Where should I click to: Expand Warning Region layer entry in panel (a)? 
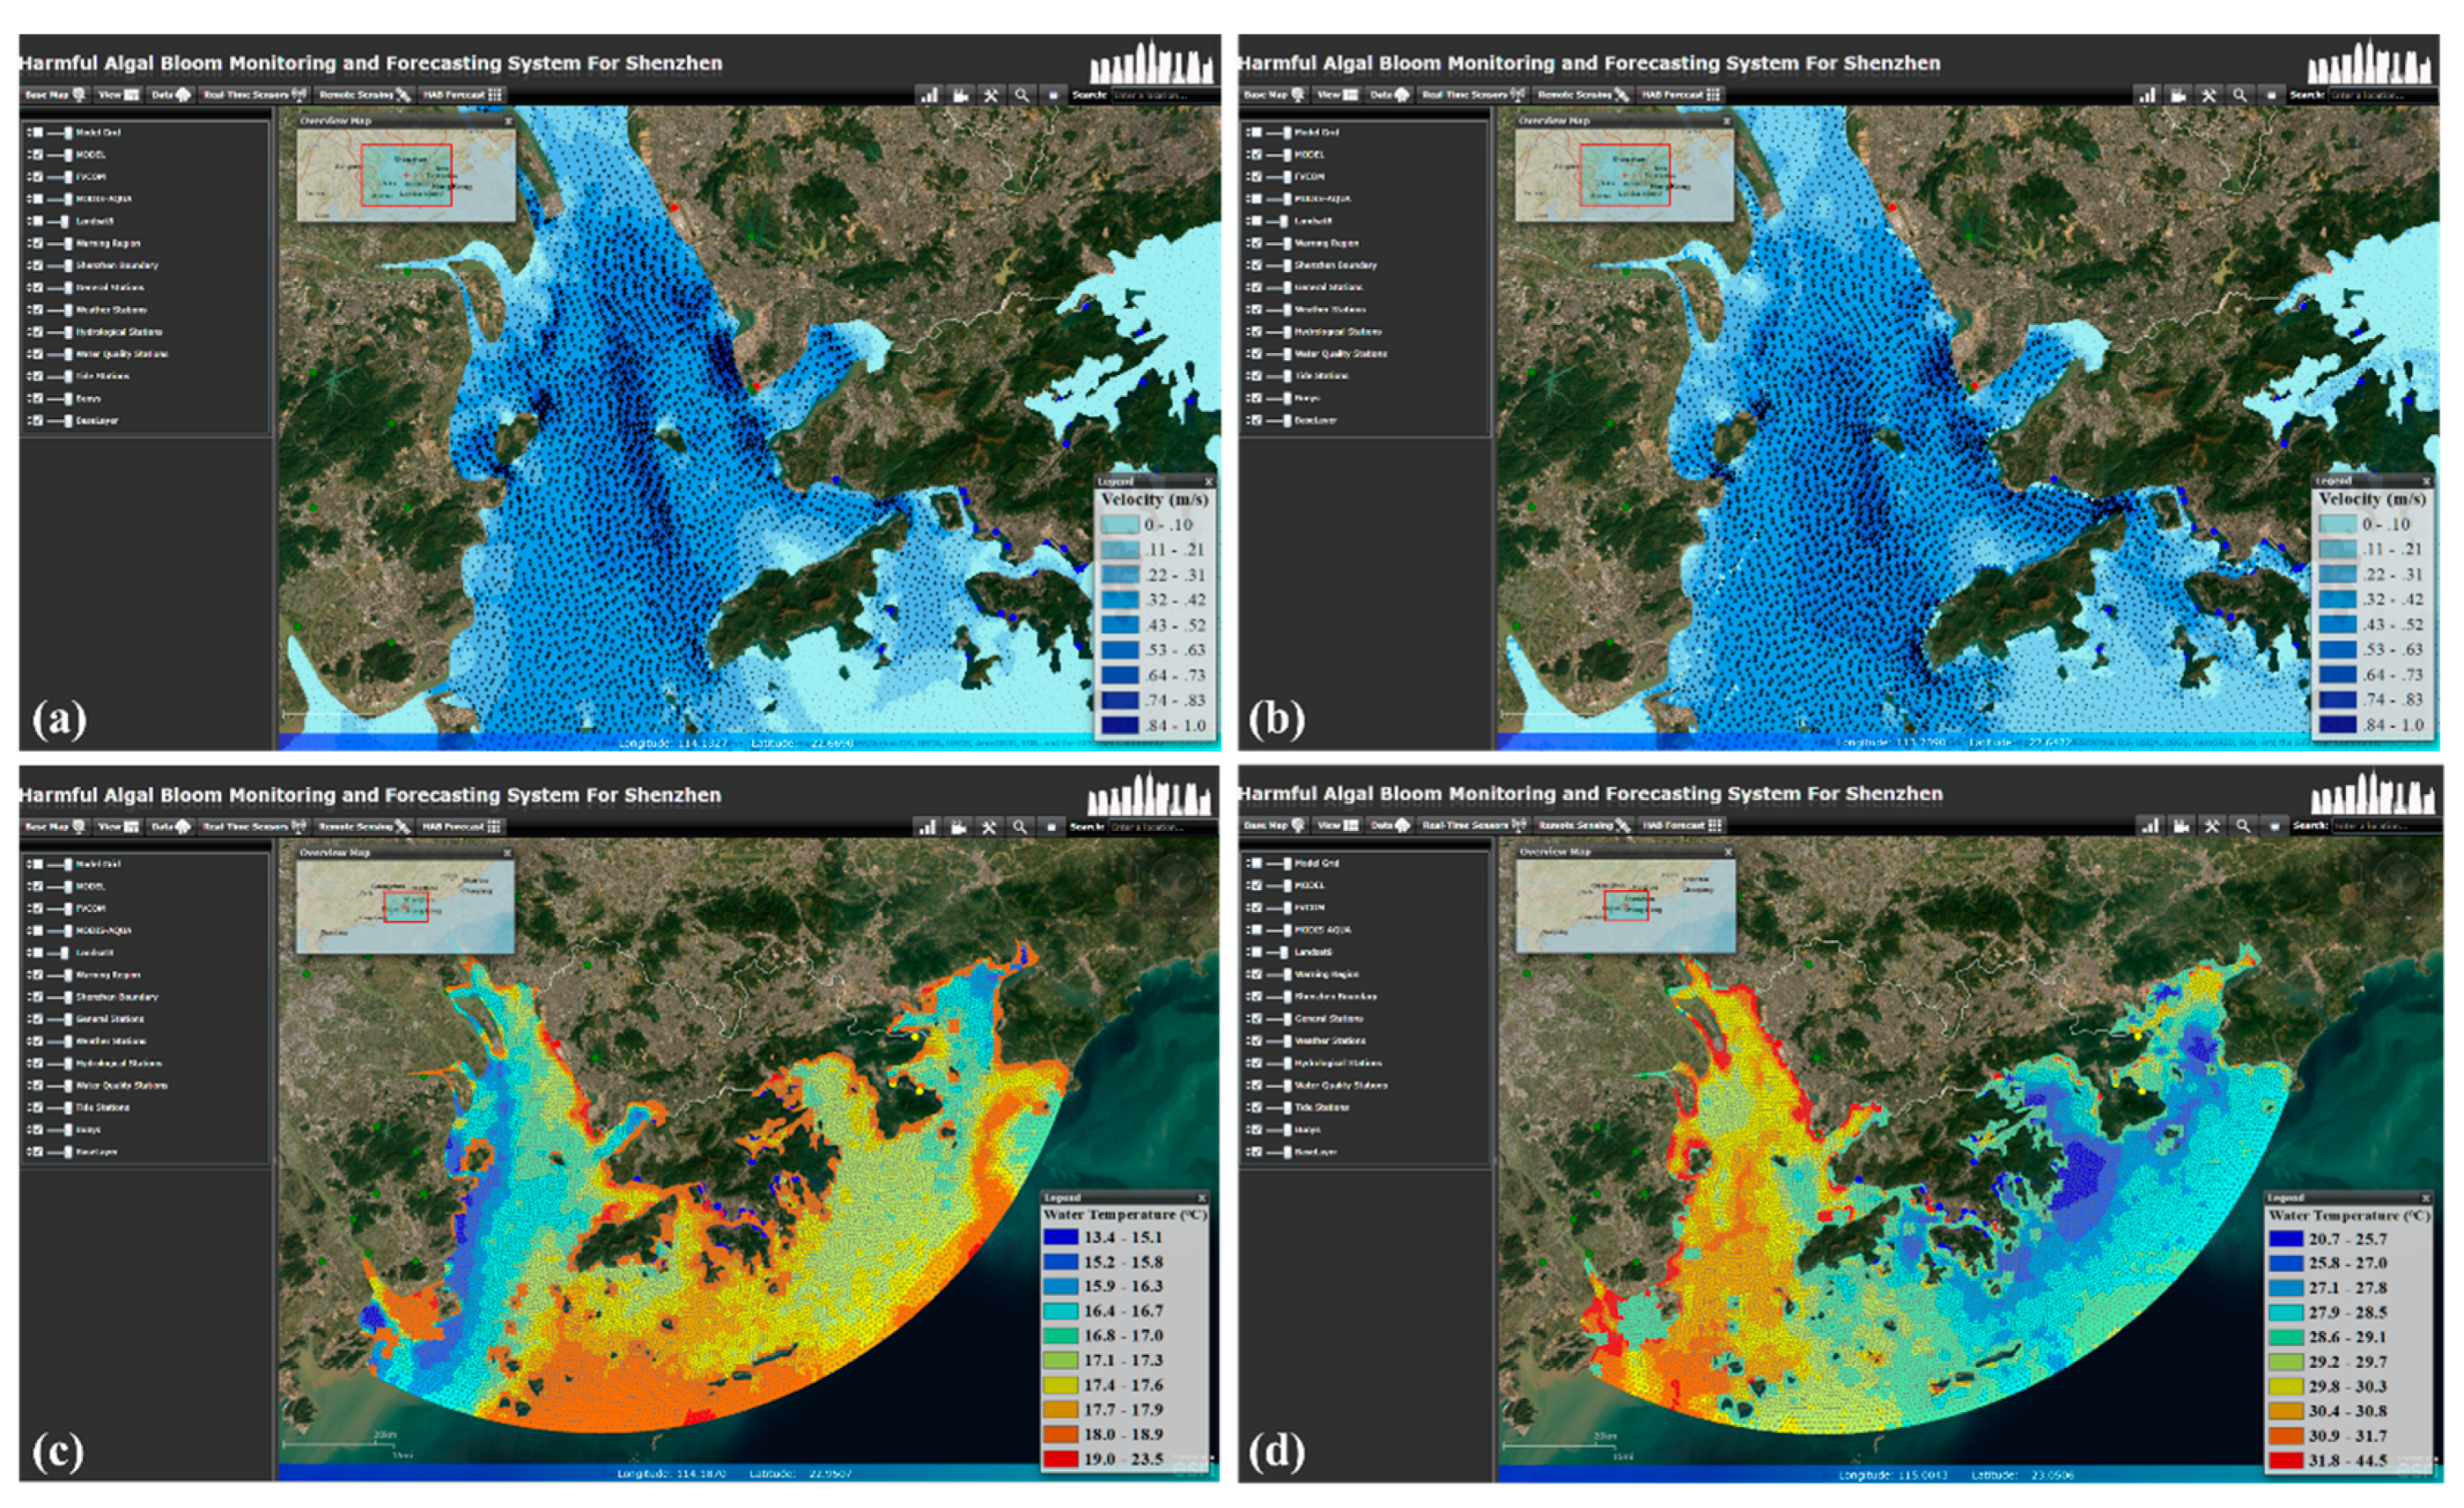pyautogui.click(x=29, y=243)
